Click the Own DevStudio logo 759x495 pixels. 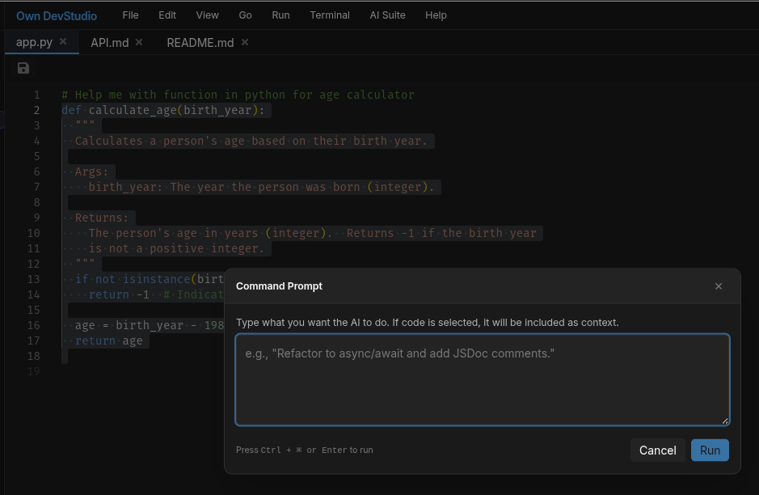(x=57, y=15)
